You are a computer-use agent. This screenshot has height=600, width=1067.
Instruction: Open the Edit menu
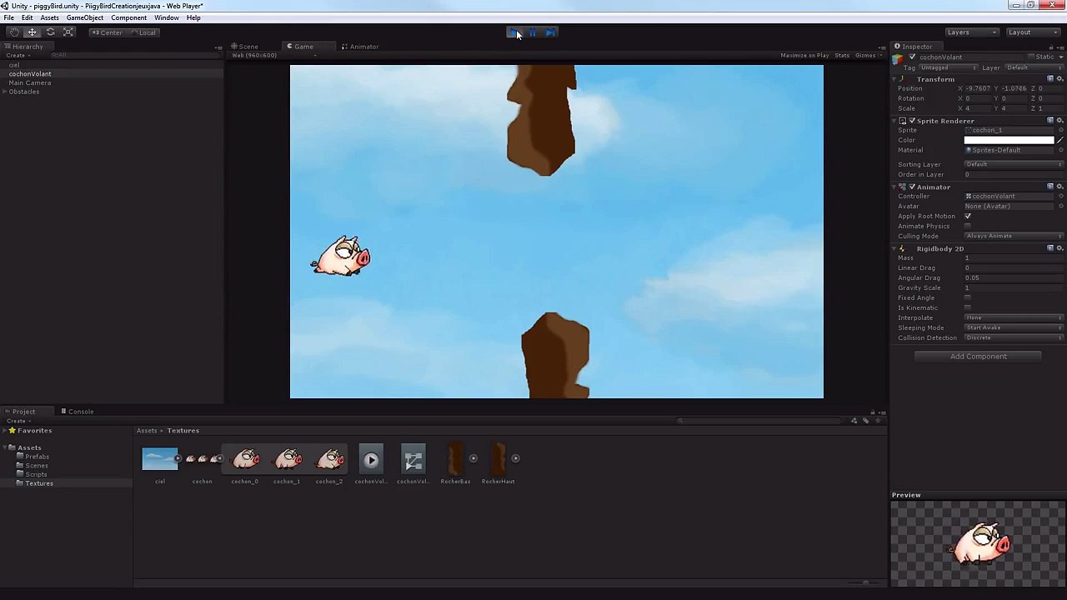(x=27, y=17)
